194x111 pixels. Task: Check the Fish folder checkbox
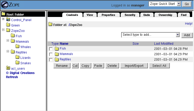click(x=51, y=49)
